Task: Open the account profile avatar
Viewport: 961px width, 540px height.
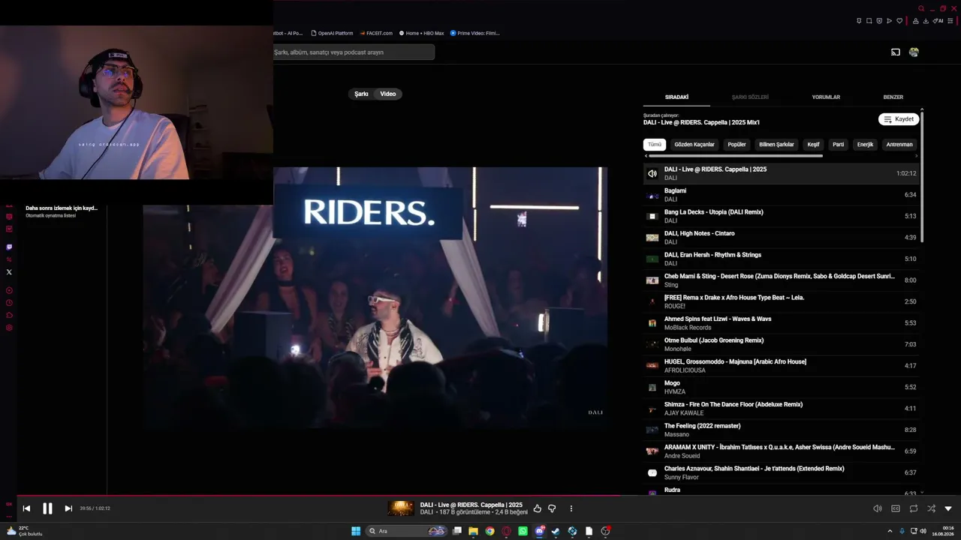Action: pos(914,52)
